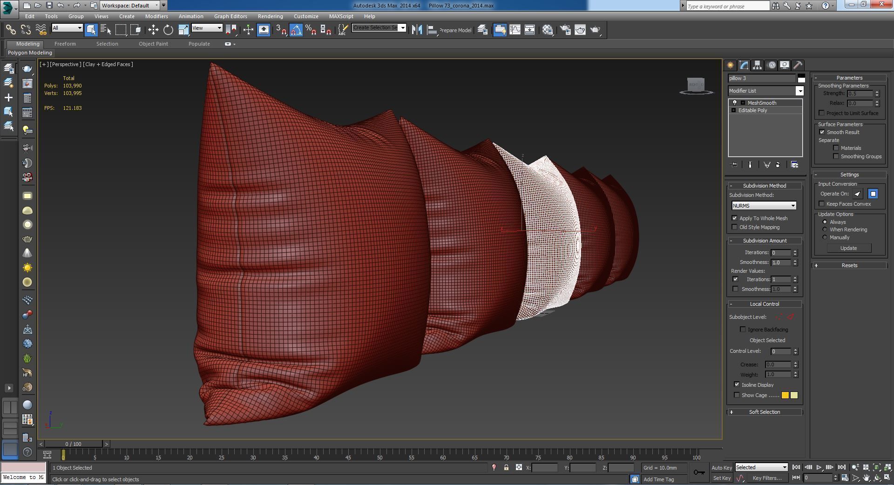Activate the Select and Move tool

[x=153, y=30]
